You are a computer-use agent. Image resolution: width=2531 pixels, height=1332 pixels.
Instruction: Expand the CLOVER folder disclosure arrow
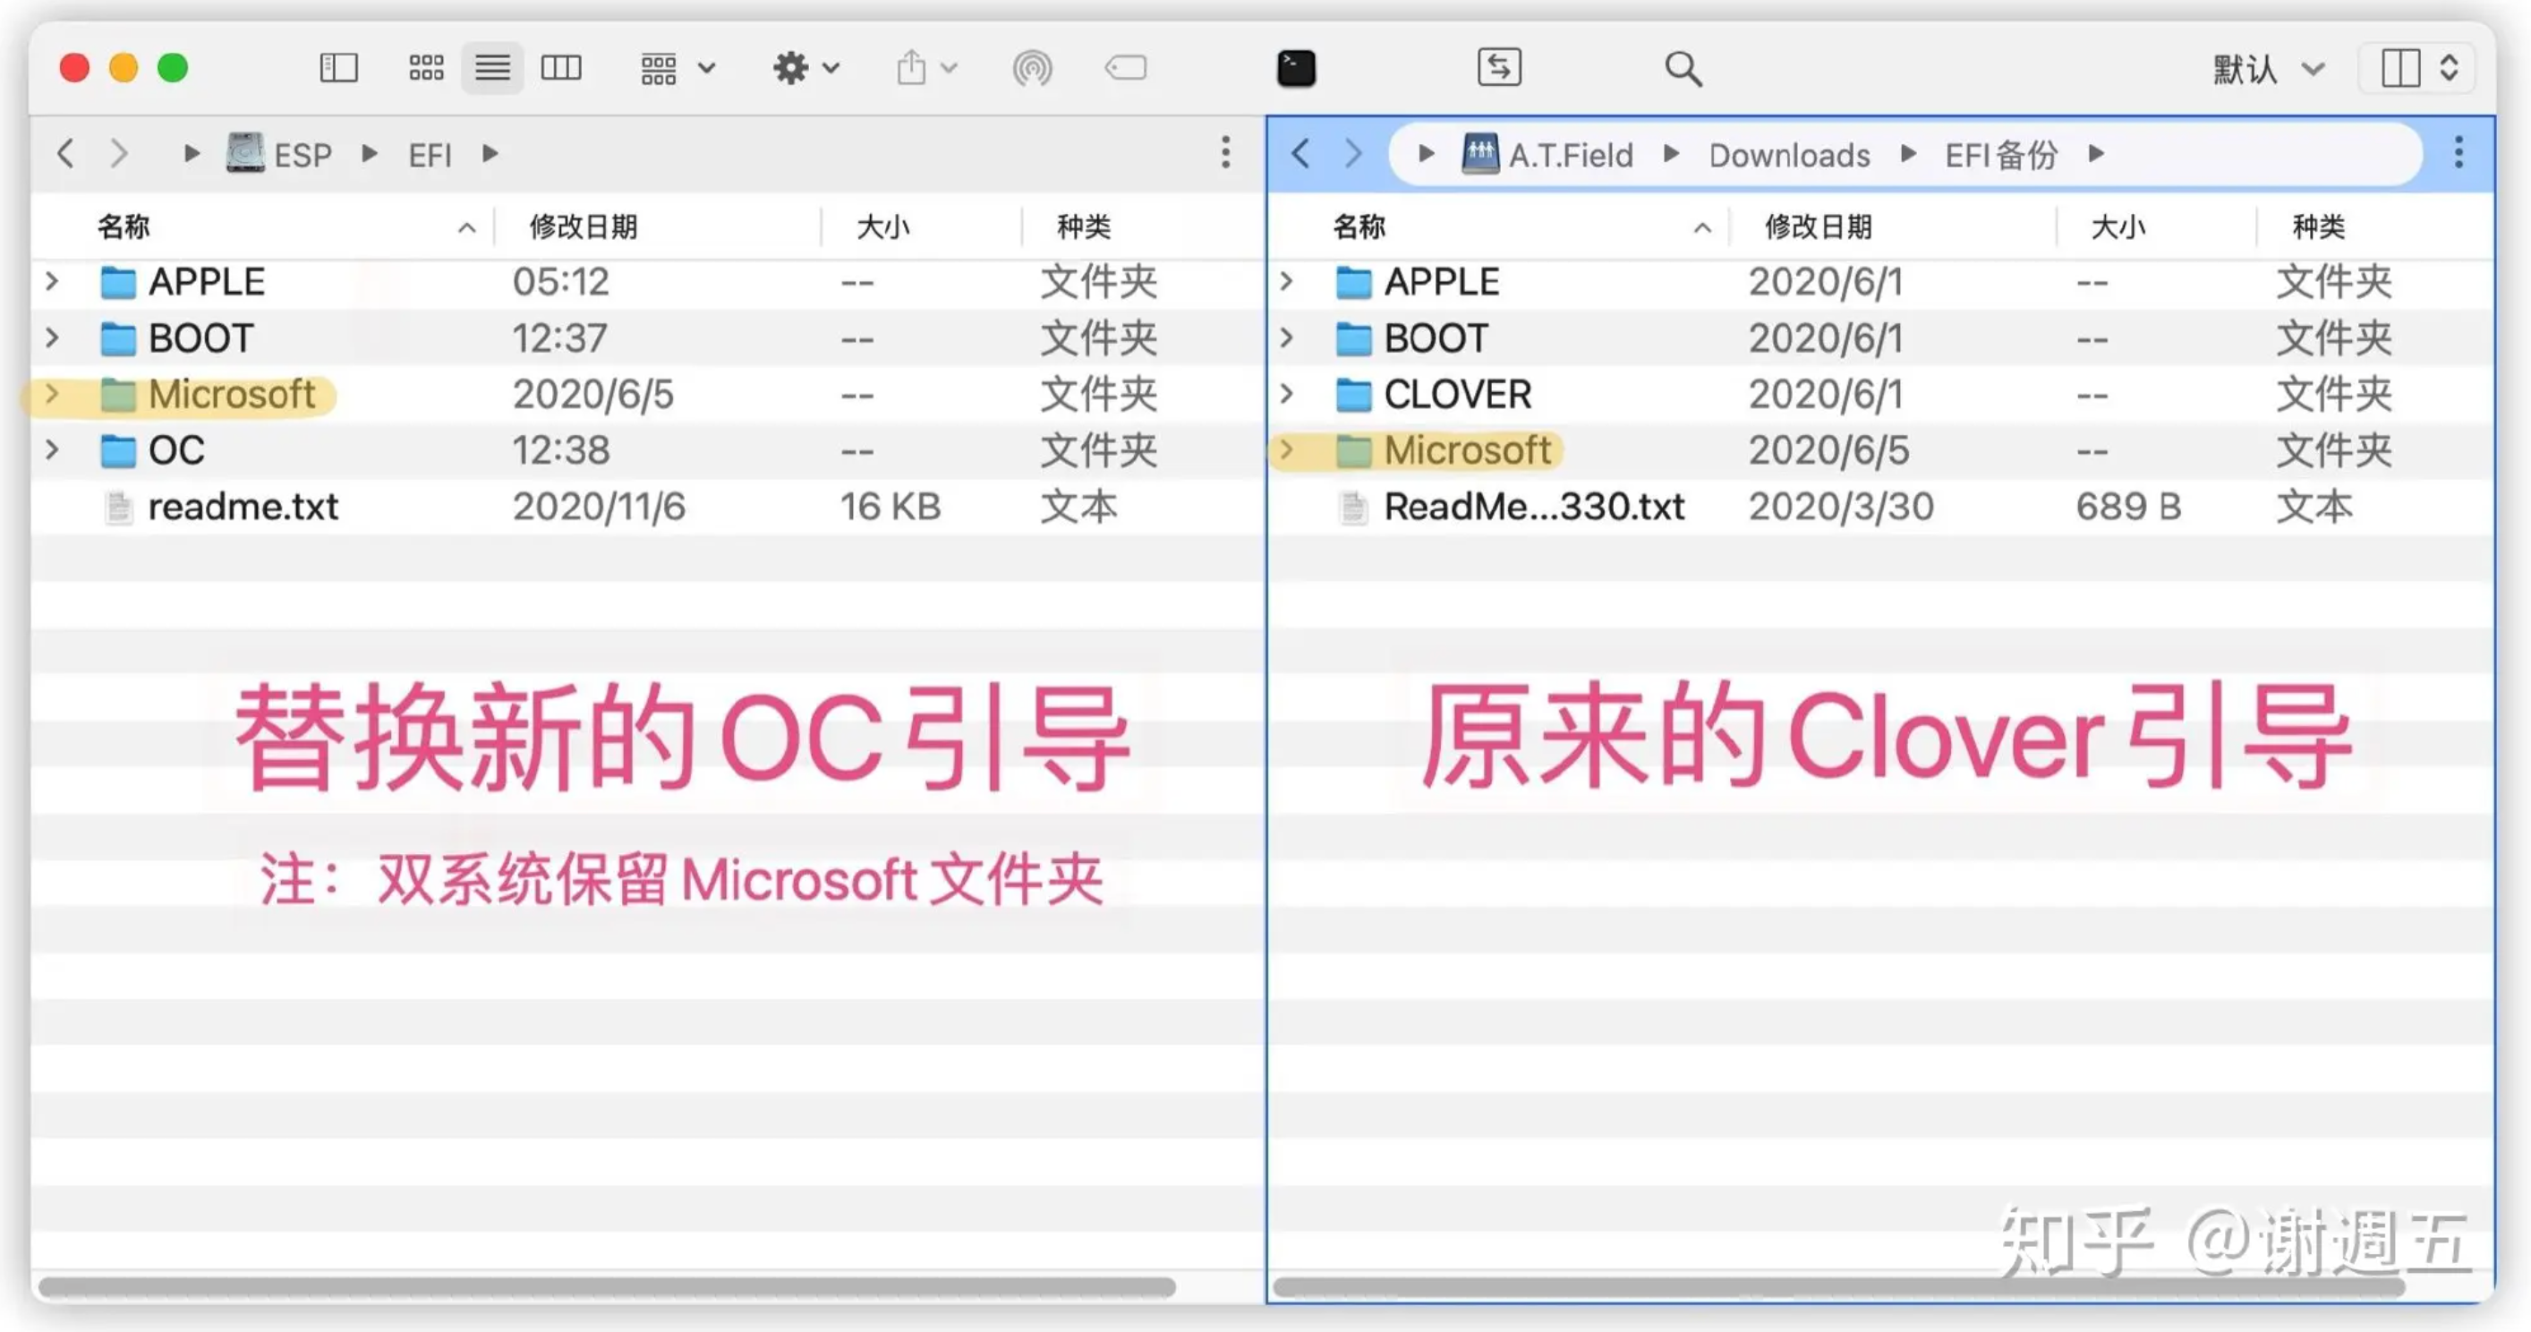(1286, 394)
